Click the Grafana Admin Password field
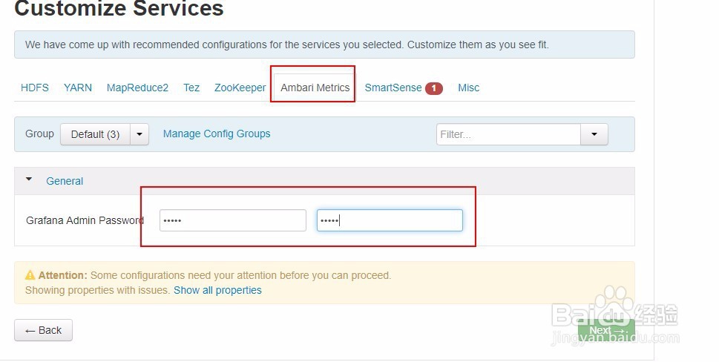This screenshot has width=719, height=362. (x=232, y=220)
